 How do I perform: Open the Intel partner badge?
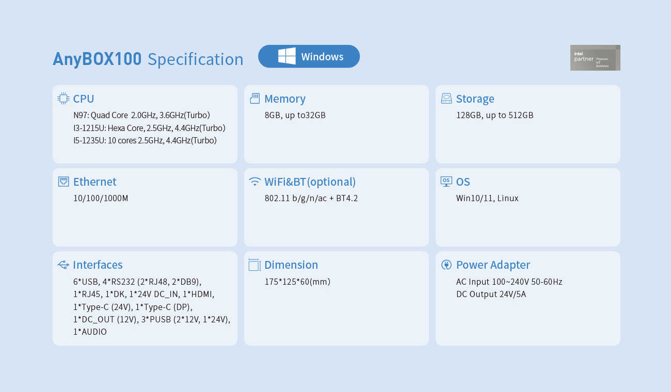tap(595, 58)
